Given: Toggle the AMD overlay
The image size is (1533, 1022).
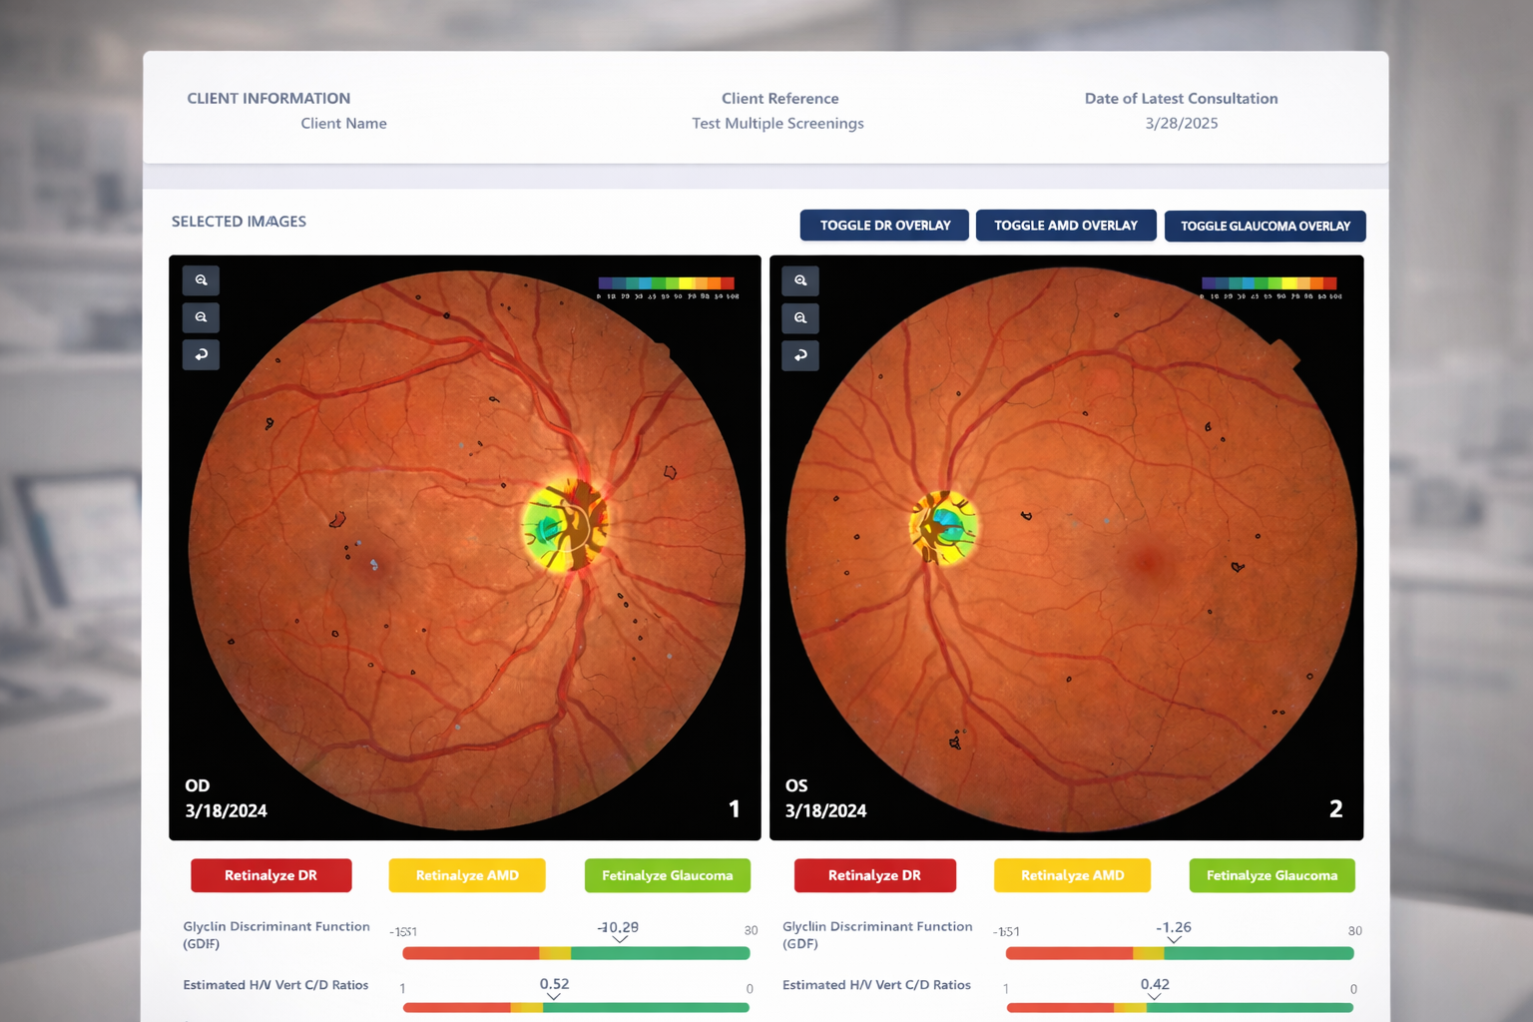Looking at the screenshot, I should (x=1065, y=225).
